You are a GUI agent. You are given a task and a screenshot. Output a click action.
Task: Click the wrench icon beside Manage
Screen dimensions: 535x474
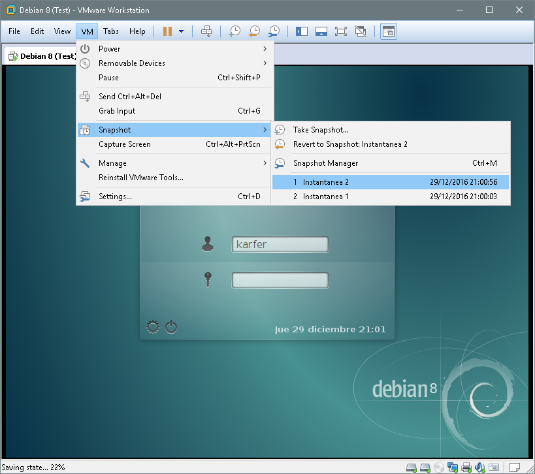[x=85, y=163]
